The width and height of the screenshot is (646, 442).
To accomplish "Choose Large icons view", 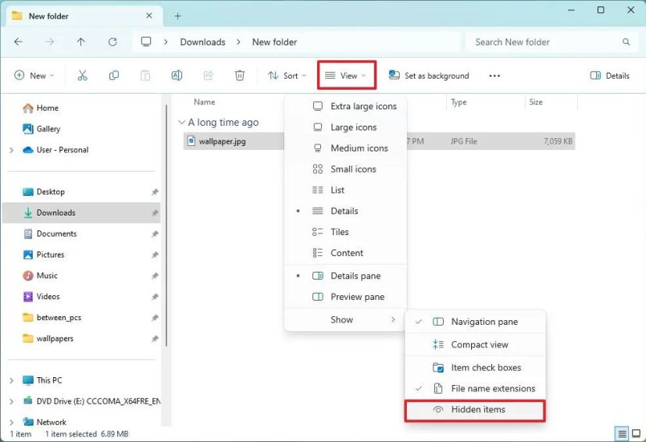I will pos(346,127).
